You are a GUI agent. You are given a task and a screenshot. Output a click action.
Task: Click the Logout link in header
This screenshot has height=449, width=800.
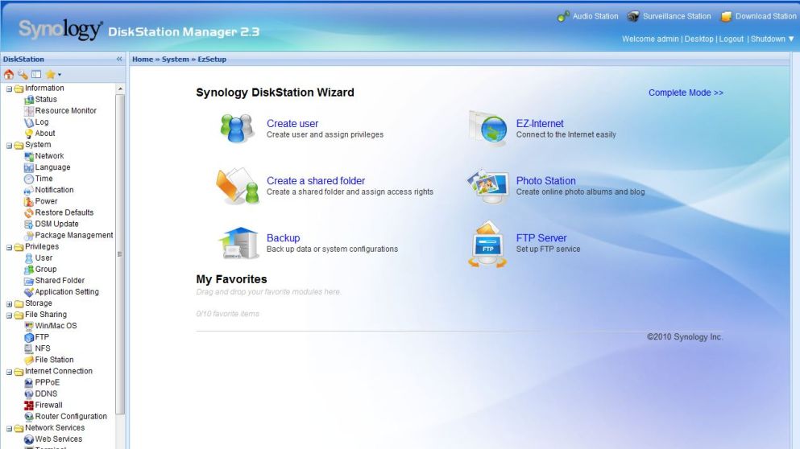pos(732,39)
